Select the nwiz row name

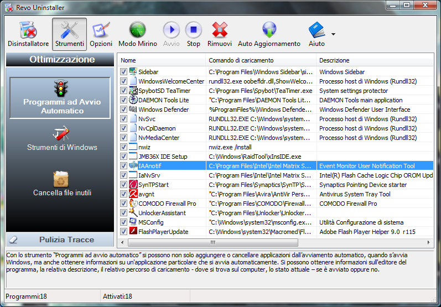144,147
